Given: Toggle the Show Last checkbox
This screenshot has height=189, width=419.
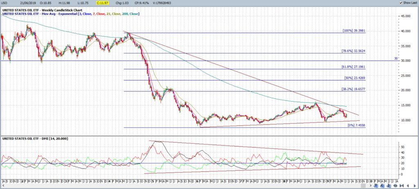Looking at the screenshot, I should tap(401, 3).
